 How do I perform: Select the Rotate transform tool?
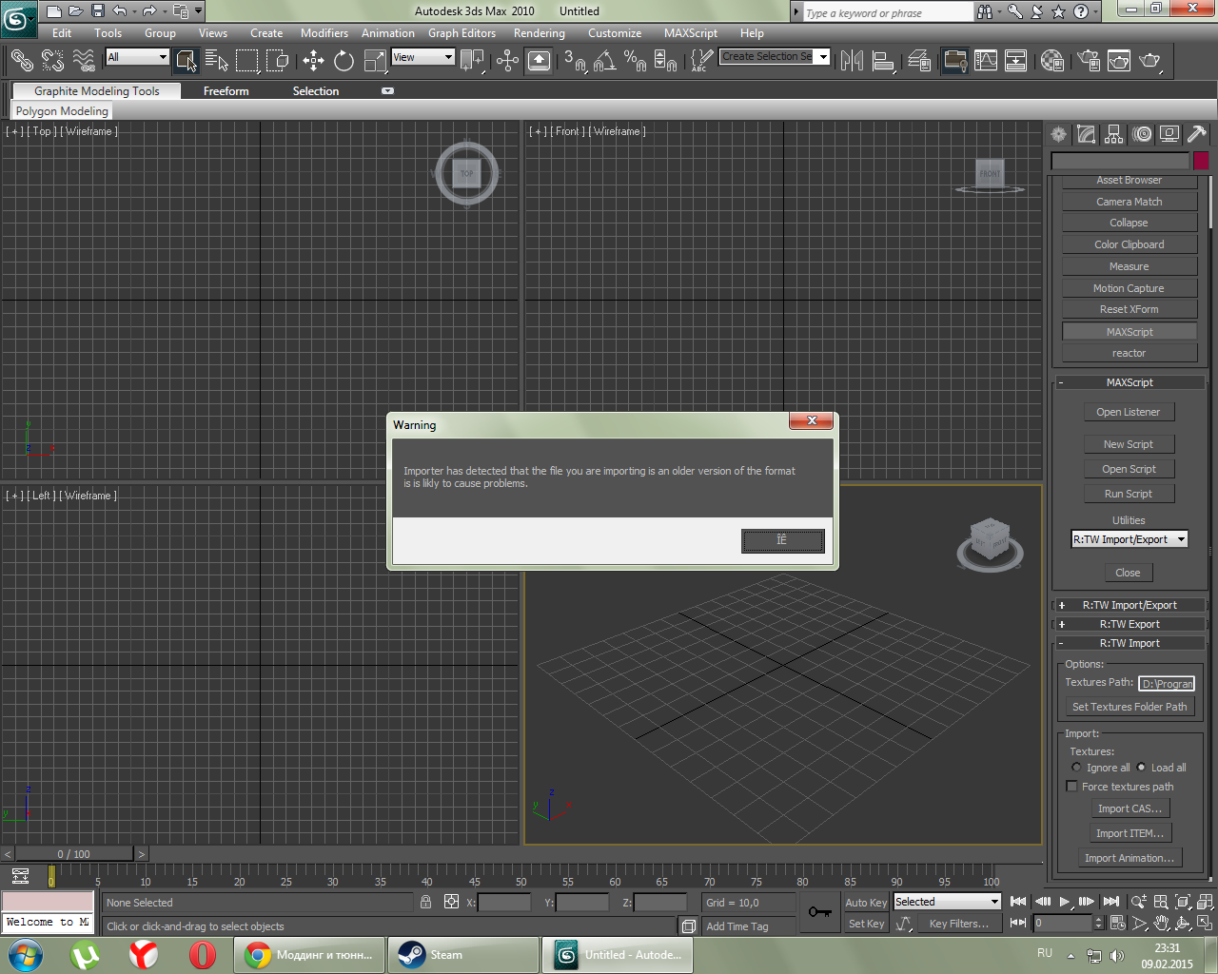coord(344,61)
